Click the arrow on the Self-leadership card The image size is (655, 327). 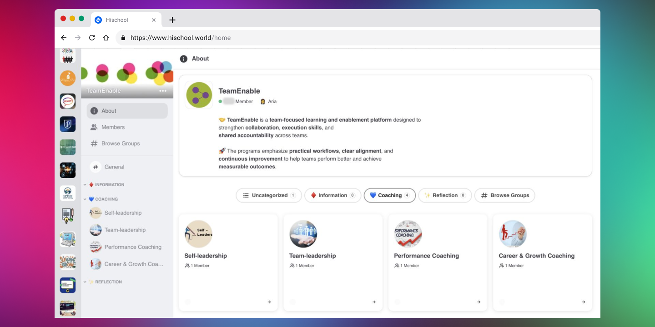(269, 302)
